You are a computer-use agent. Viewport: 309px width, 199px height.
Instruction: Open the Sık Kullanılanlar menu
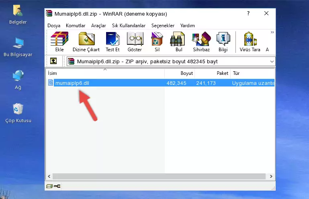pyautogui.click(x=129, y=26)
